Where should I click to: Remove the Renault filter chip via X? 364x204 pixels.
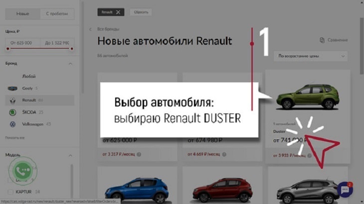click(118, 12)
